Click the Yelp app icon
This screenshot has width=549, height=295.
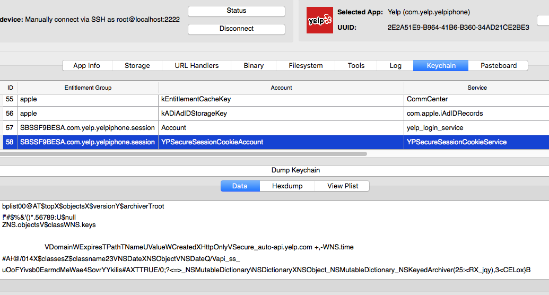(x=320, y=20)
